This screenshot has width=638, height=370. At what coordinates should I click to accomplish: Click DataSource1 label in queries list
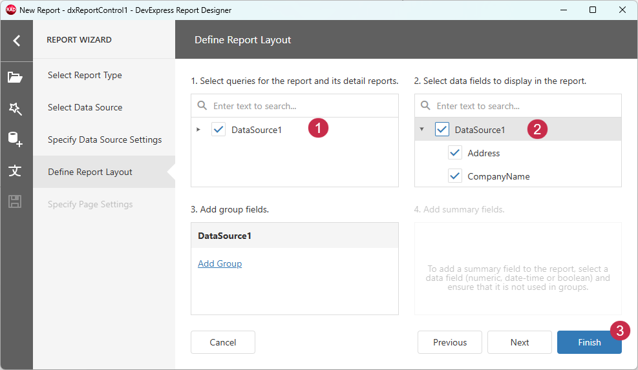(257, 130)
